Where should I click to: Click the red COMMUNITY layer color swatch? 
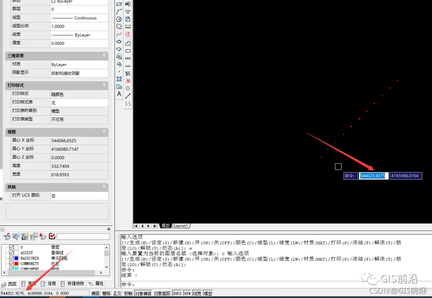[x=16, y=264]
